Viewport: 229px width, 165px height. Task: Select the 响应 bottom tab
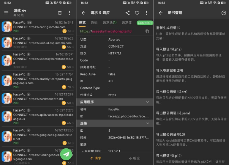click(134, 158)
